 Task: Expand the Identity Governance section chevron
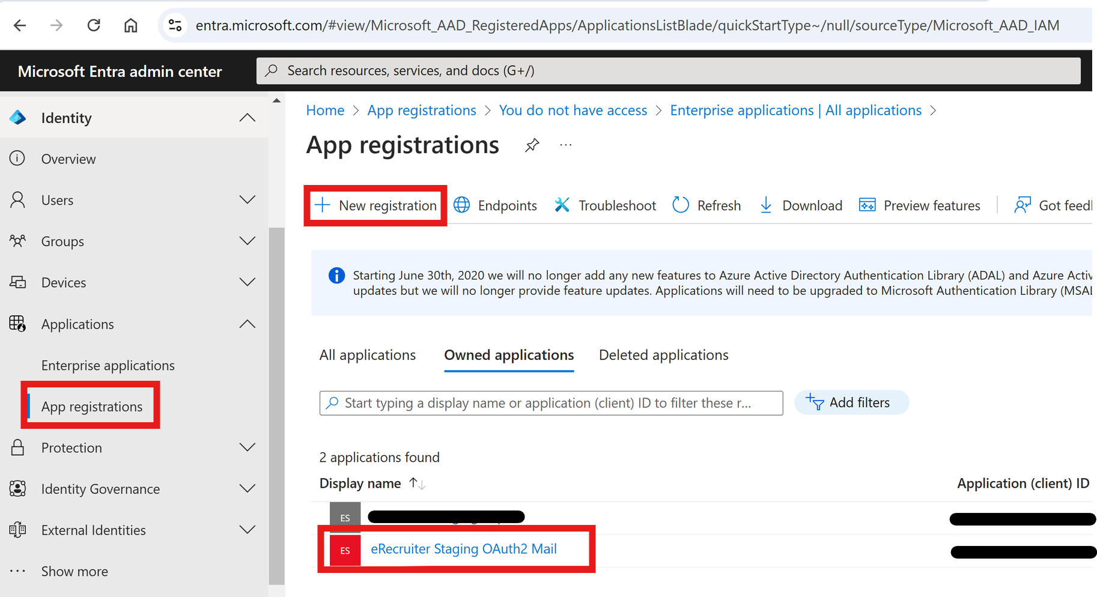click(248, 489)
